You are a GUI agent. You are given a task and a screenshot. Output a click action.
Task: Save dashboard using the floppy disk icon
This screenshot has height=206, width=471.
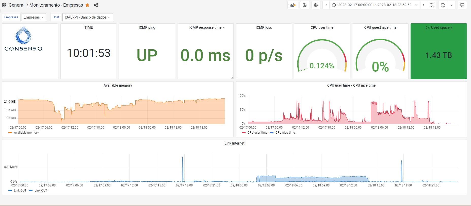(x=305, y=5)
